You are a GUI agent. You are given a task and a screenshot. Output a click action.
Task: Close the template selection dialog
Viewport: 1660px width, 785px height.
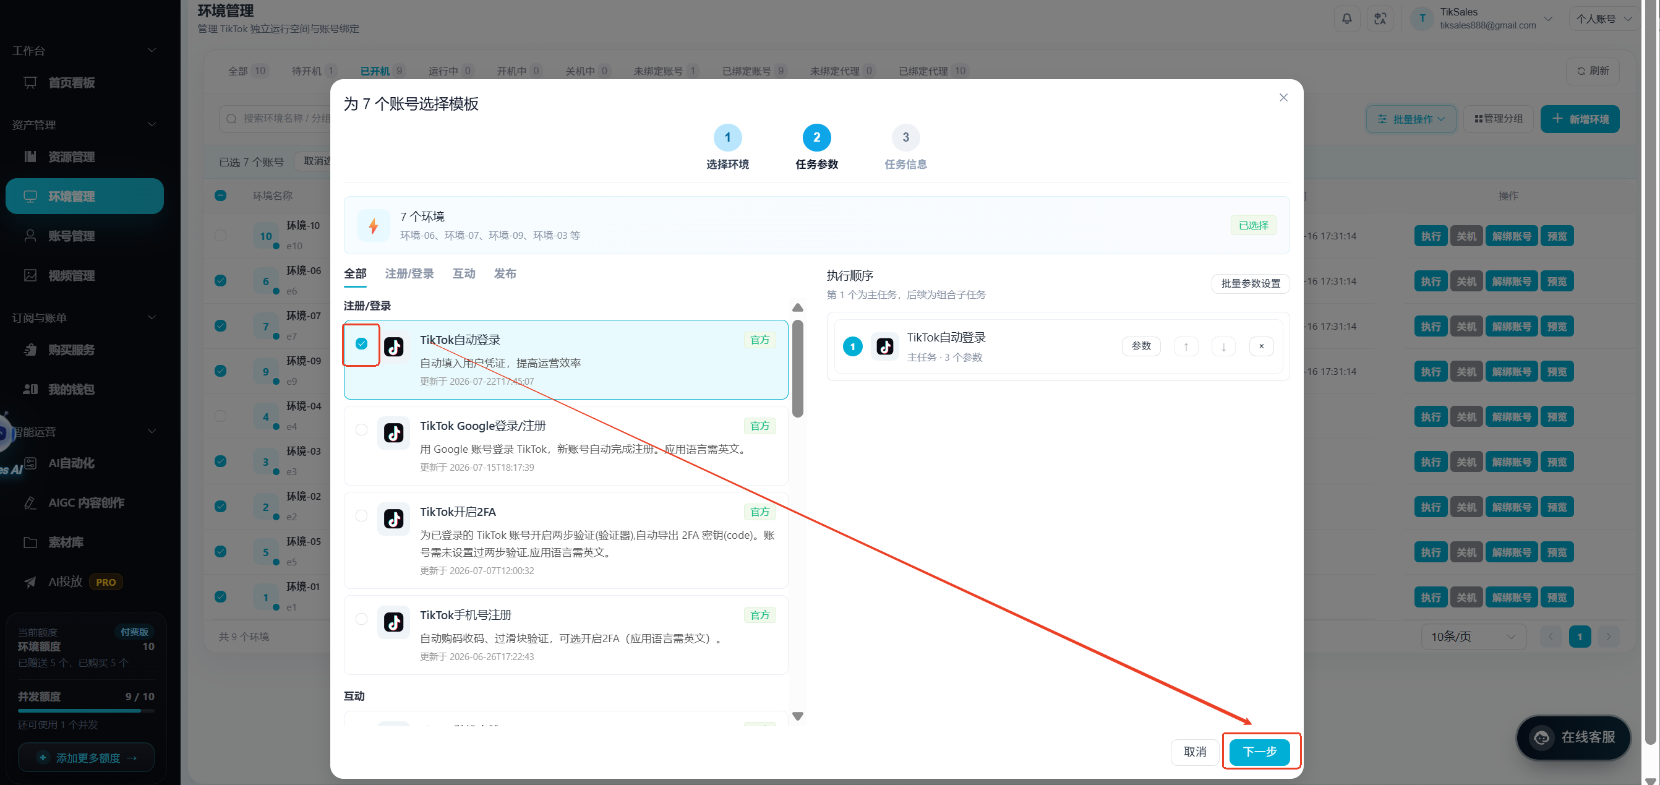click(1283, 98)
